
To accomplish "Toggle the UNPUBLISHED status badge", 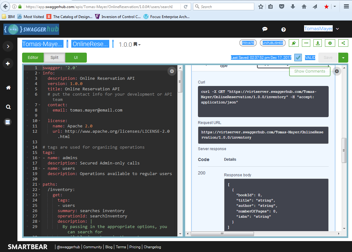I will (273, 43).
